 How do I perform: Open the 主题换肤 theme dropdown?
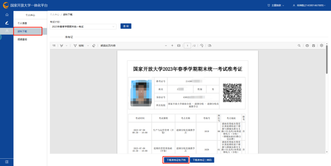(276, 5)
